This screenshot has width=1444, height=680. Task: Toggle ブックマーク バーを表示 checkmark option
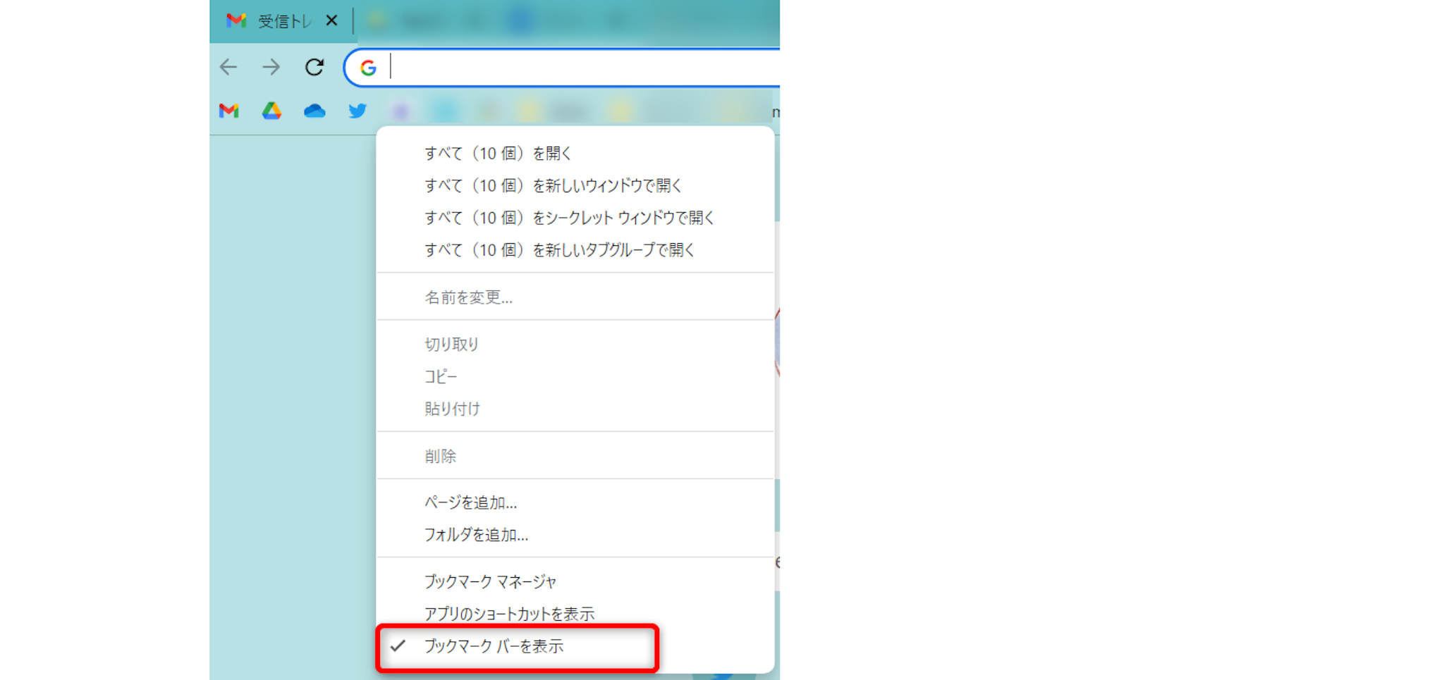click(x=494, y=646)
